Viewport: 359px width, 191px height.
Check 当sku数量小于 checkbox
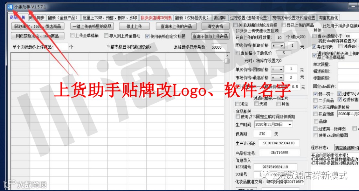coord(315,36)
